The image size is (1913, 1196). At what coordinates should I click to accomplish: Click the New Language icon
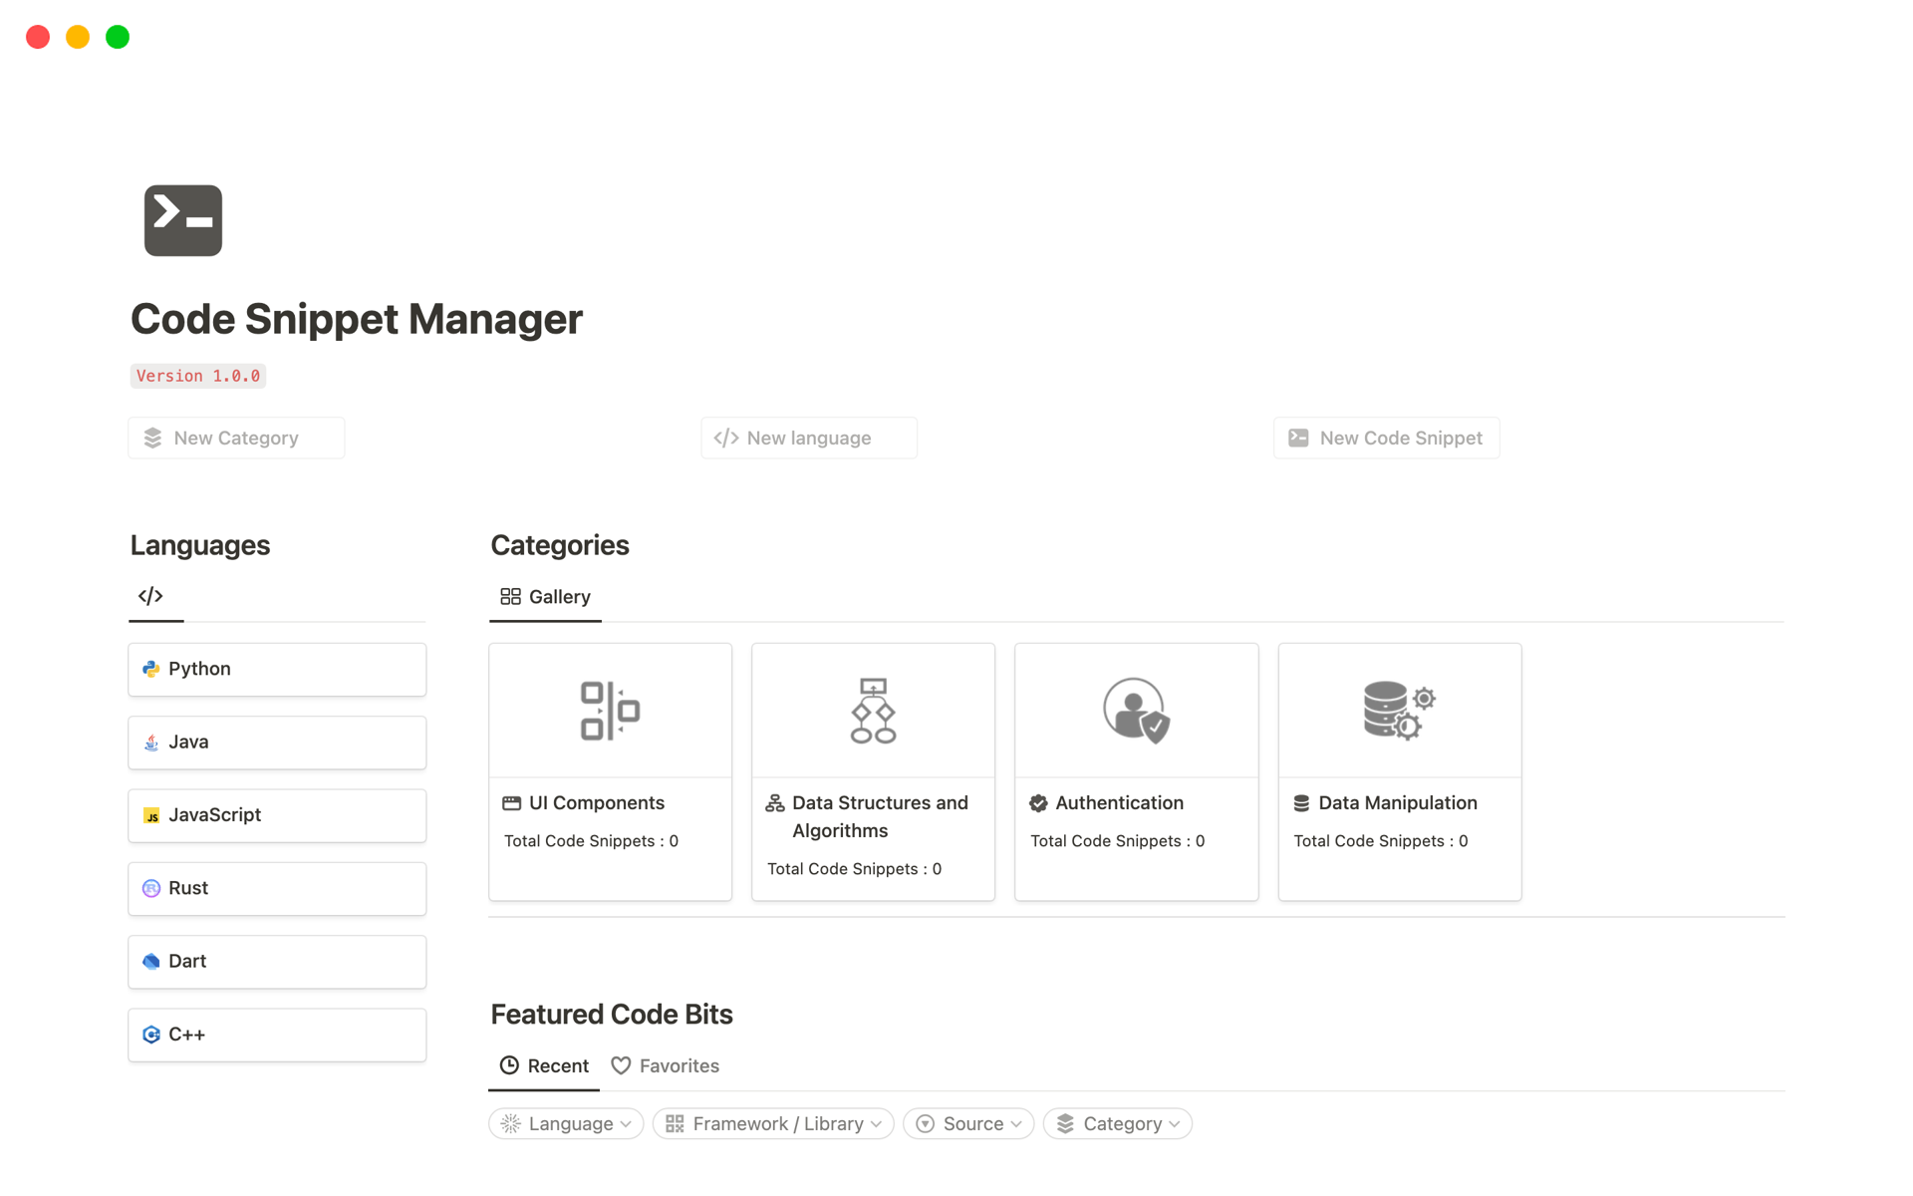[x=724, y=439]
